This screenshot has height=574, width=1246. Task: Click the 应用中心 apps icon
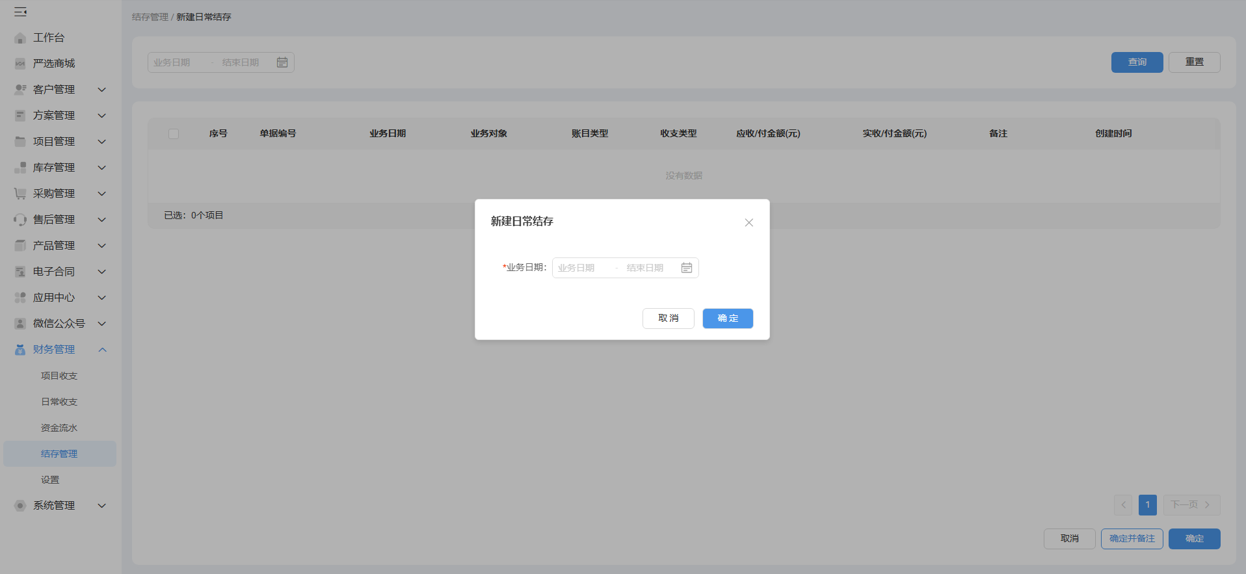click(20, 298)
